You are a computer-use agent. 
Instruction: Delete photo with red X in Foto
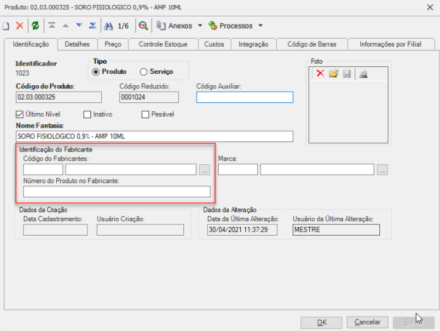pos(320,73)
